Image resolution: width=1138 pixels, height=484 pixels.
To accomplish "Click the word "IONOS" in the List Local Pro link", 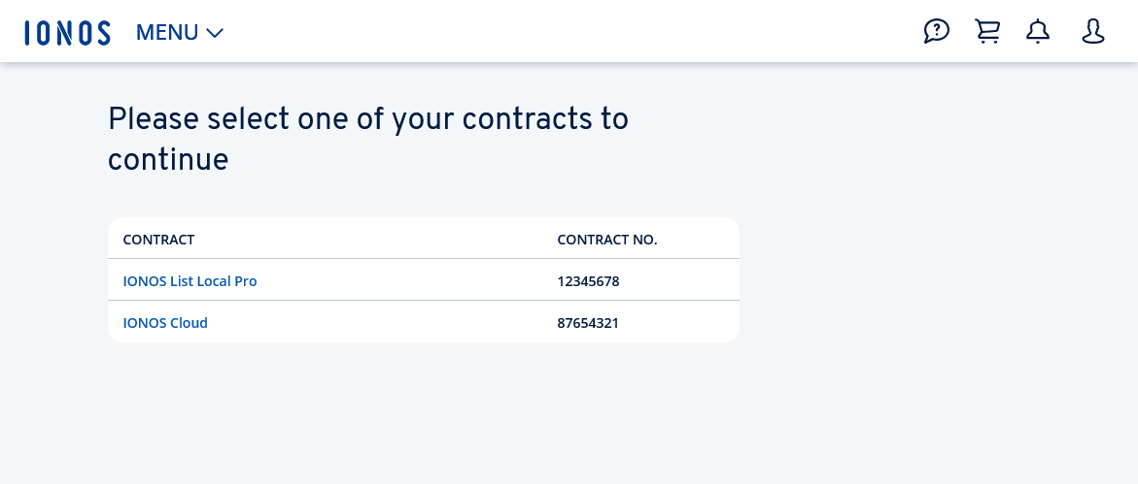I will pyautogui.click(x=144, y=281).
